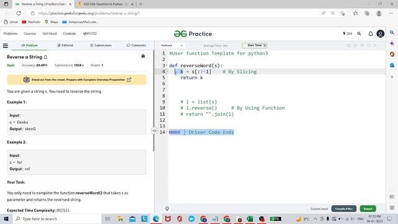
Task: Click the editor fullscreen icon
Action: pos(375,45)
